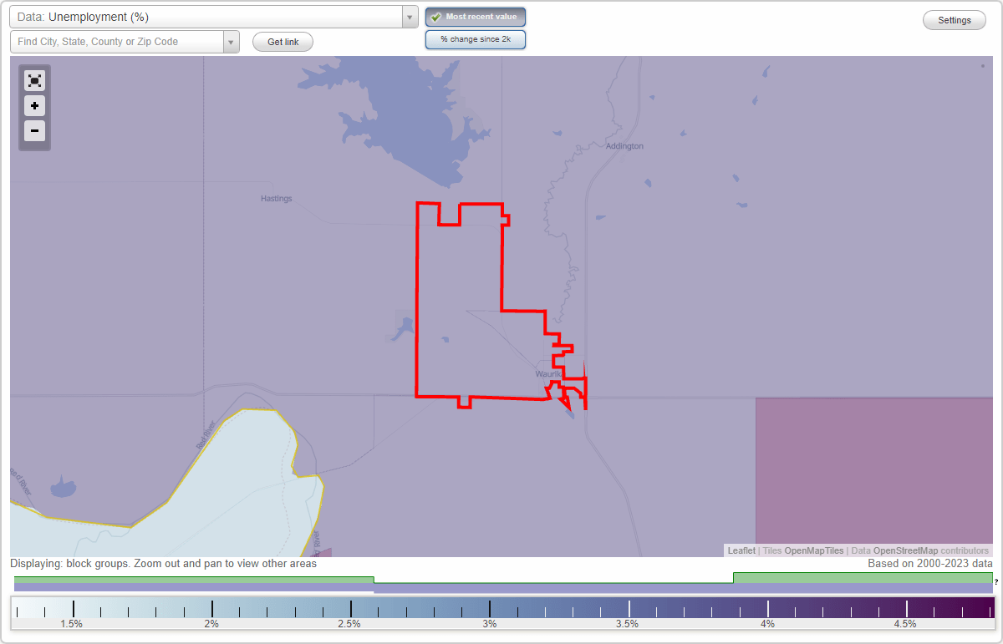
Task: Zoom in using the plus icon
Action: pyautogui.click(x=34, y=106)
